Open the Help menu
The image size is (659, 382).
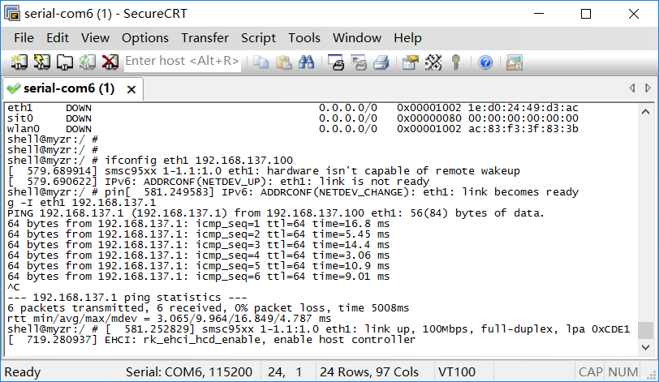tap(407, 38)
